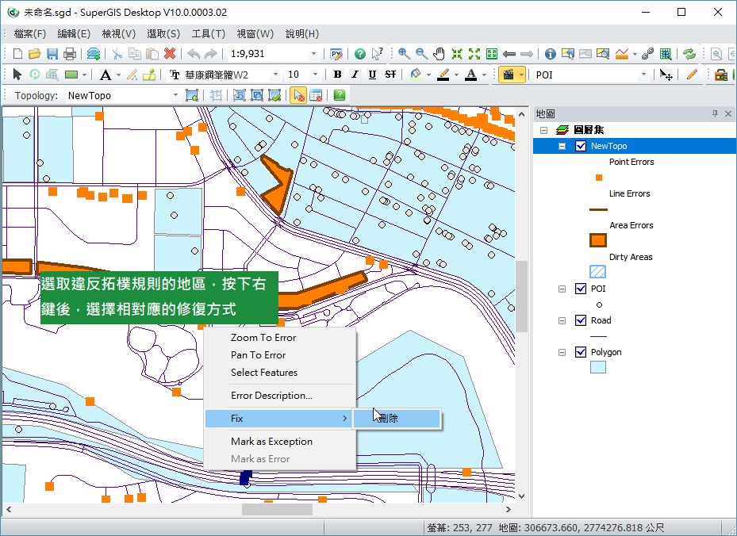Image resolution: width=737 pixels, height=536 pixels.
Task: Pin or unpin the 地圖 panel
Action: click(715, 113)
